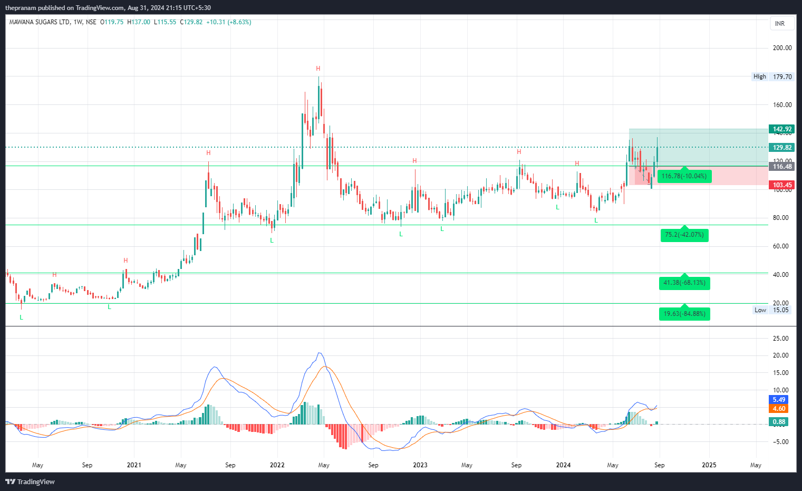Click the 2022 label on time axis
The image size is (802, 491).
point(277,465)
